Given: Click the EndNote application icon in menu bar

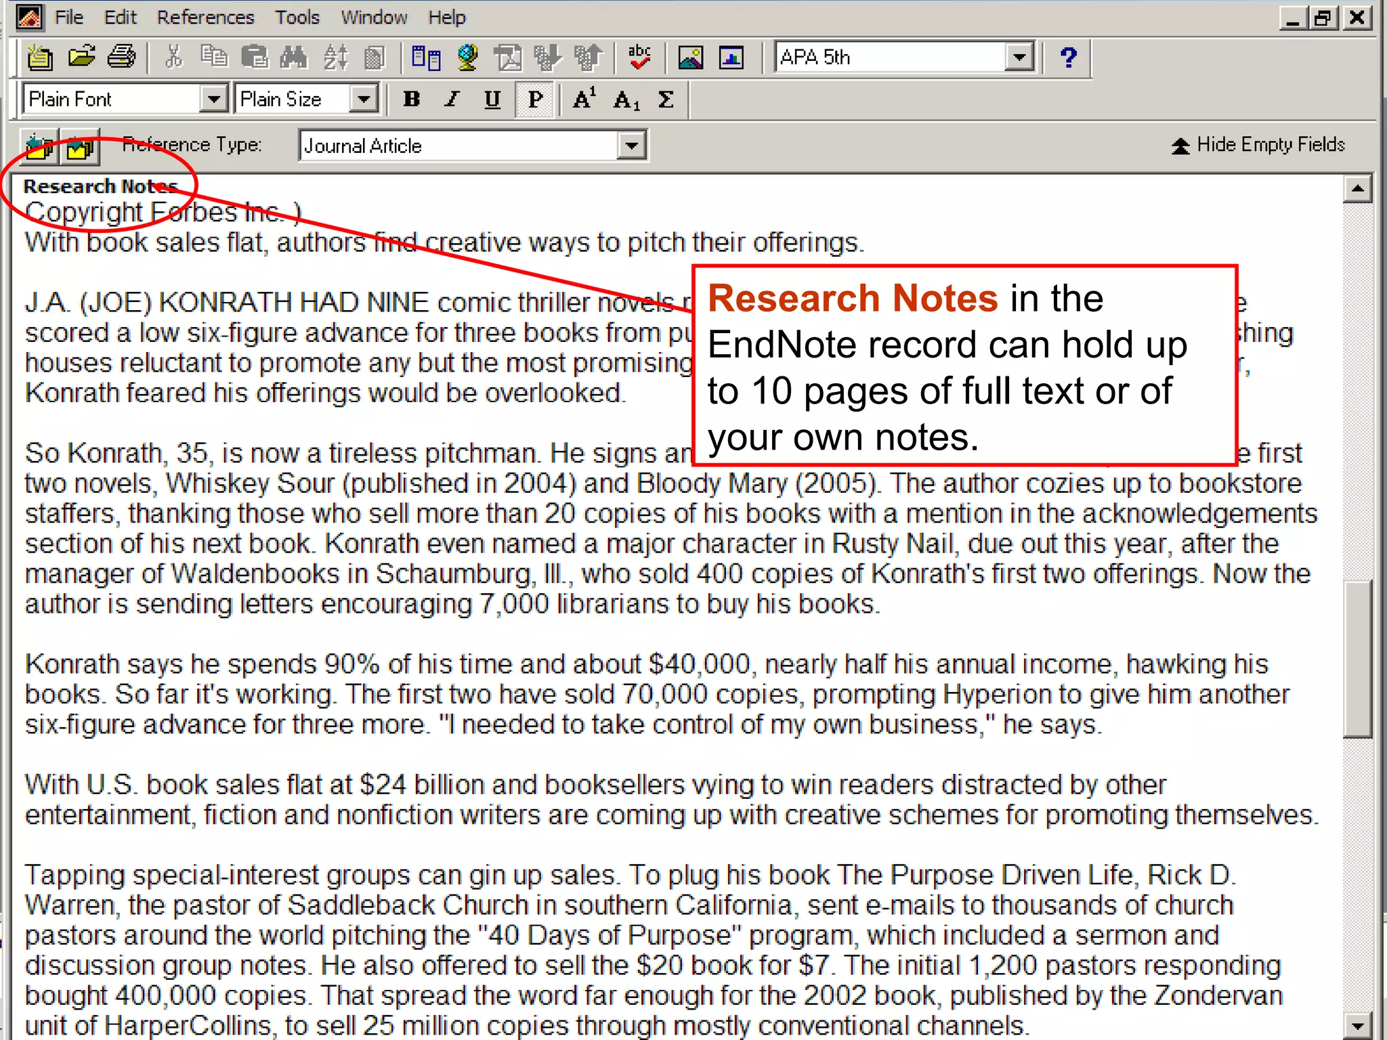Looking at the screenshot, I should pyautogui.click(x=28, y=16).
